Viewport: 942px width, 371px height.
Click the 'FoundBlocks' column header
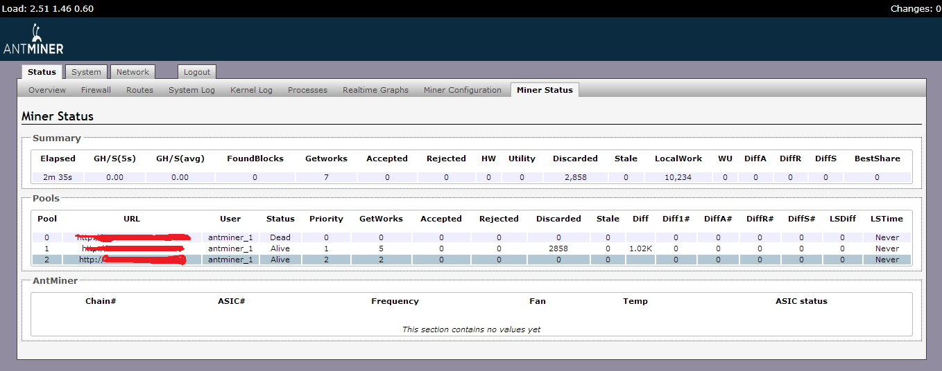(255, 159)
